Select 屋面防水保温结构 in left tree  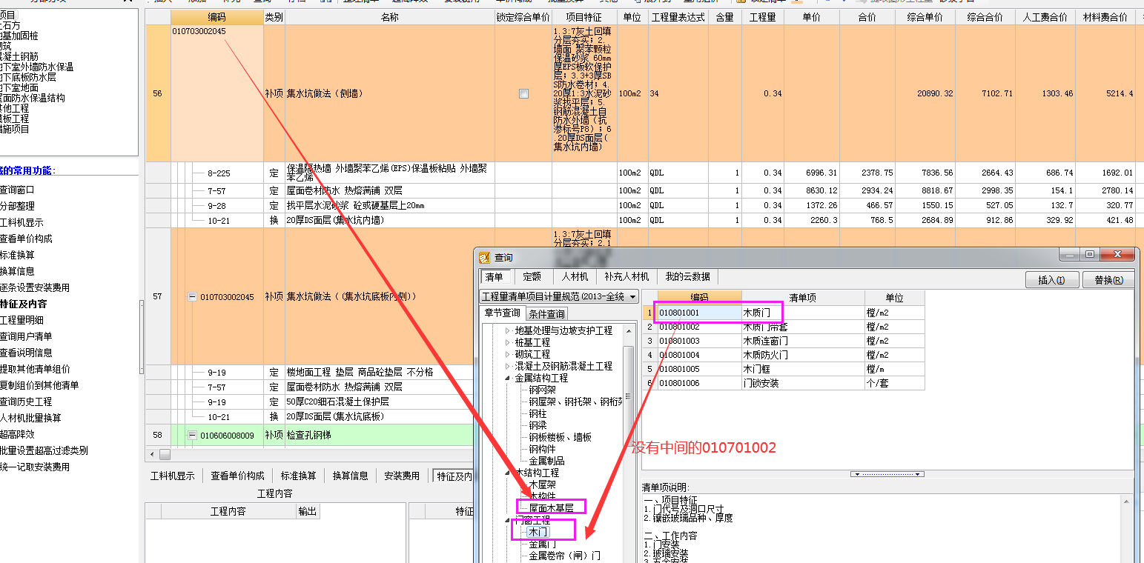(x=33, y=98)
